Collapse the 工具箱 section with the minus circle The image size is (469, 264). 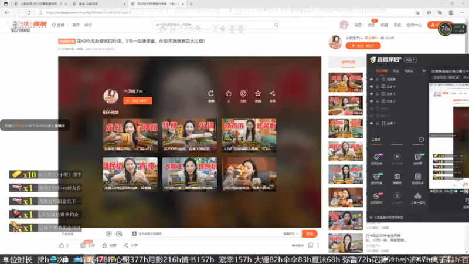[422, 139]
